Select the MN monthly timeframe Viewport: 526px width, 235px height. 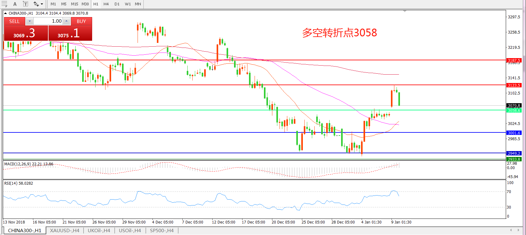click(x=138, y=4)
